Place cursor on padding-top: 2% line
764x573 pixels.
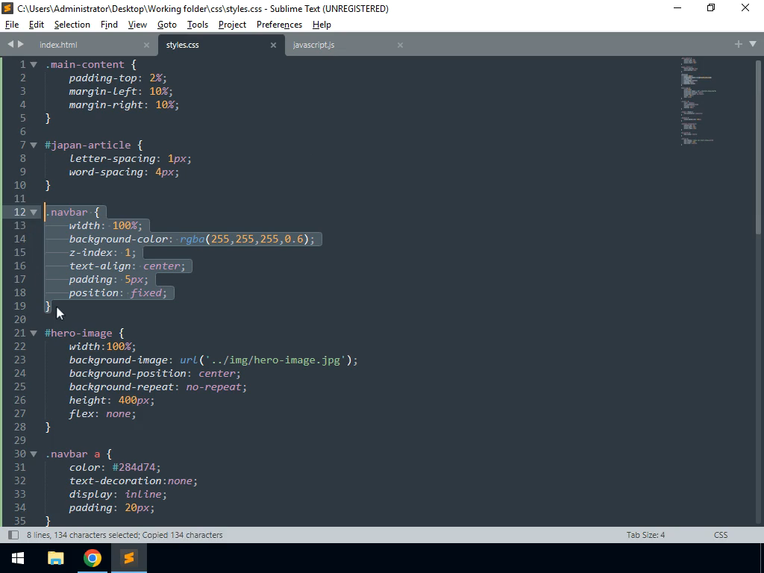click(117, 78)
